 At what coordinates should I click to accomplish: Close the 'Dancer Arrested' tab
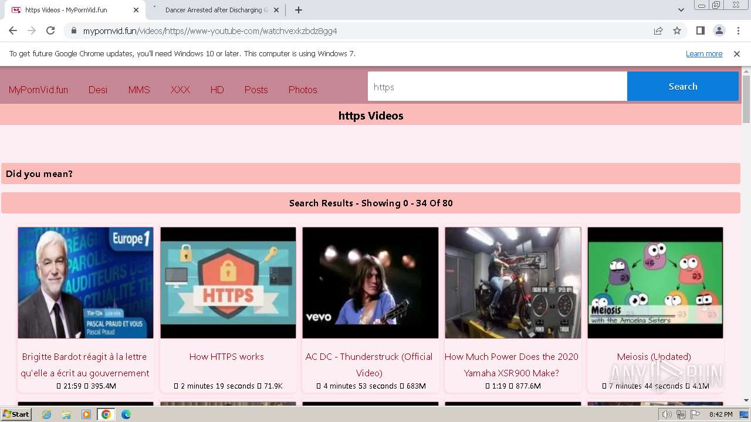pos(276,10)
